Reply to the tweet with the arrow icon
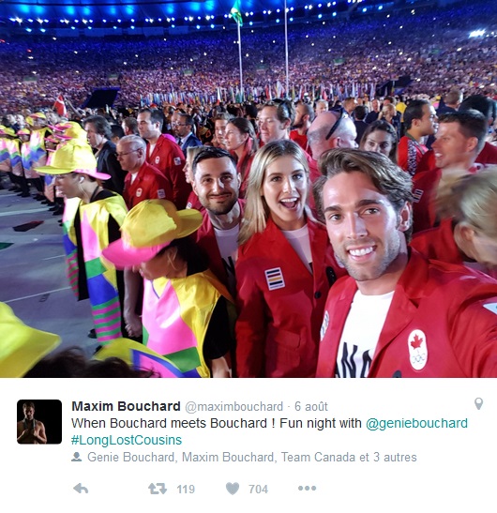The width and height of the screenshot is (497, 513). [x=81, y=489]
